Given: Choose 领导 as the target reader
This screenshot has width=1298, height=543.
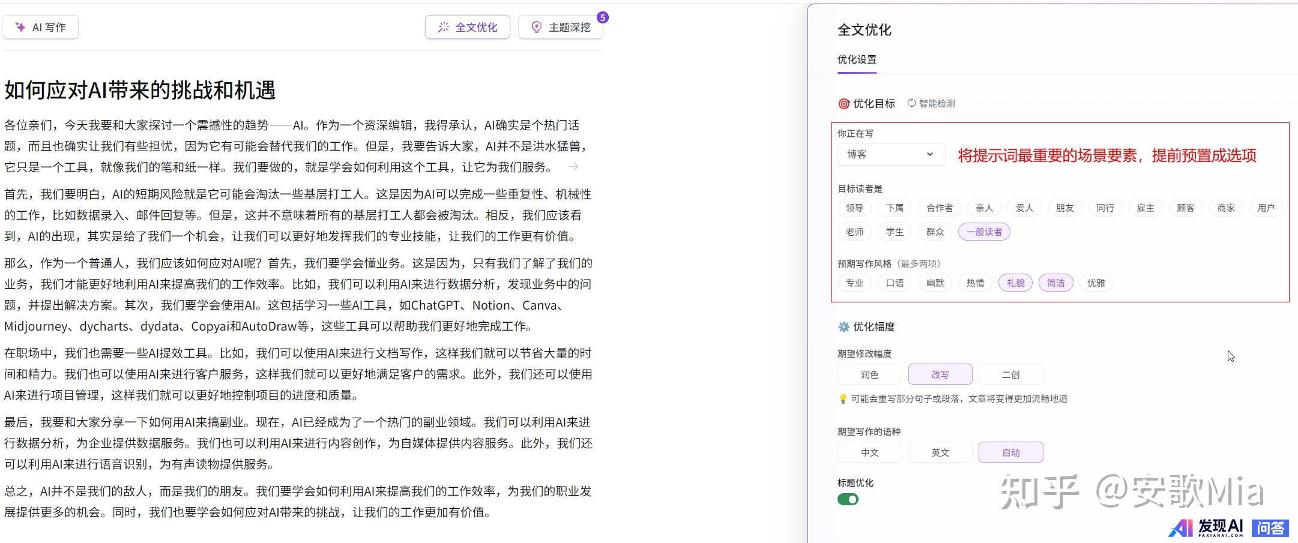Looking at the screenshot, I should click(x=854, y=208).
